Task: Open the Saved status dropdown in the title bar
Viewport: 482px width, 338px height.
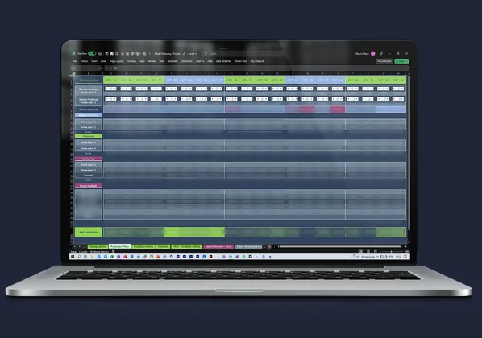Action: pyautogui.click(x=193, y=53)
